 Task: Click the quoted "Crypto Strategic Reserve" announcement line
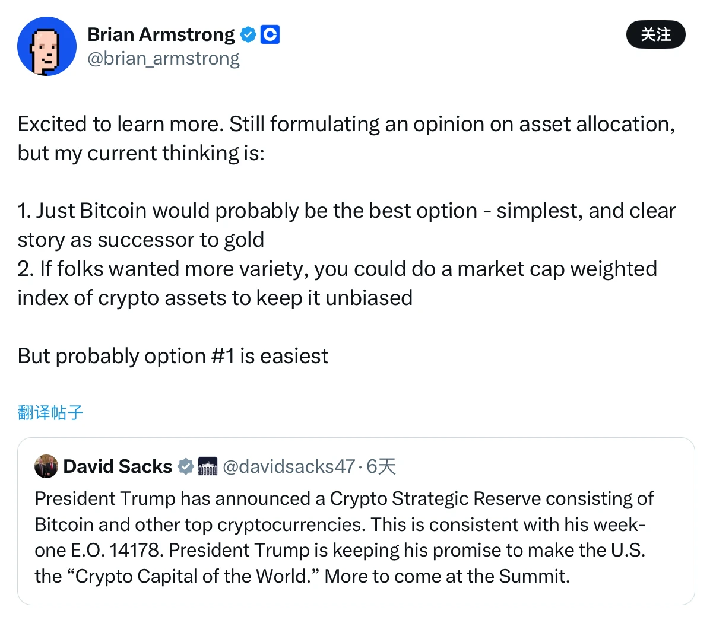click(x=344, y=498)
